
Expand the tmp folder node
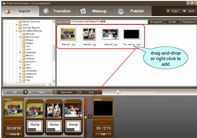click(x=20, y=80)
